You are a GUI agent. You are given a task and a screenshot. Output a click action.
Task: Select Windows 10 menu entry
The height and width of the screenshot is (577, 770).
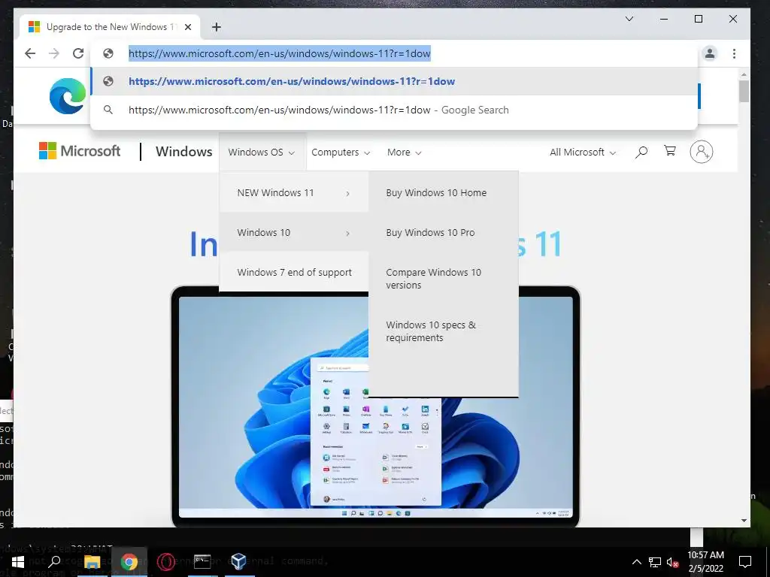click(294, 233)
